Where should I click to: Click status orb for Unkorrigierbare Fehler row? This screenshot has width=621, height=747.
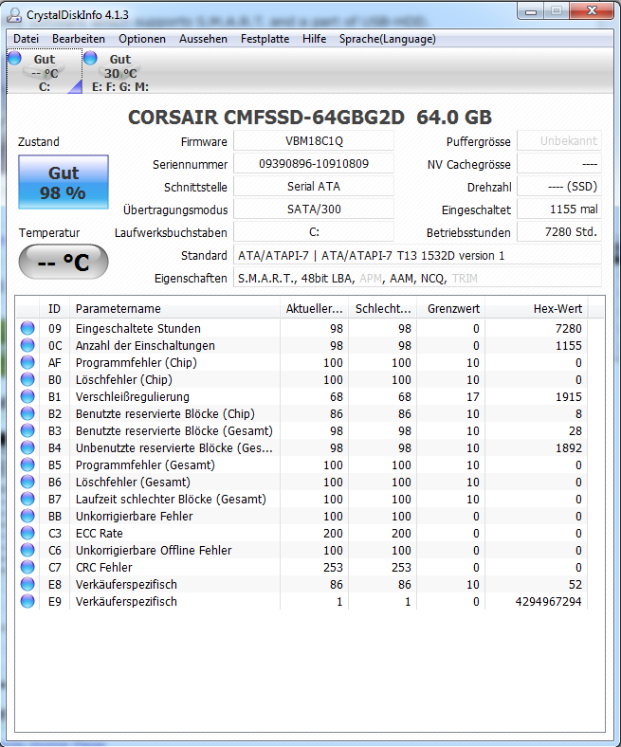(27, 517)
